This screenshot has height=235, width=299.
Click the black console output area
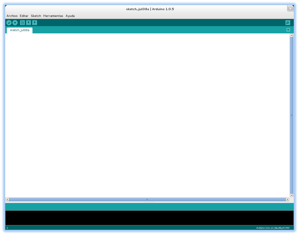point(149,218)
